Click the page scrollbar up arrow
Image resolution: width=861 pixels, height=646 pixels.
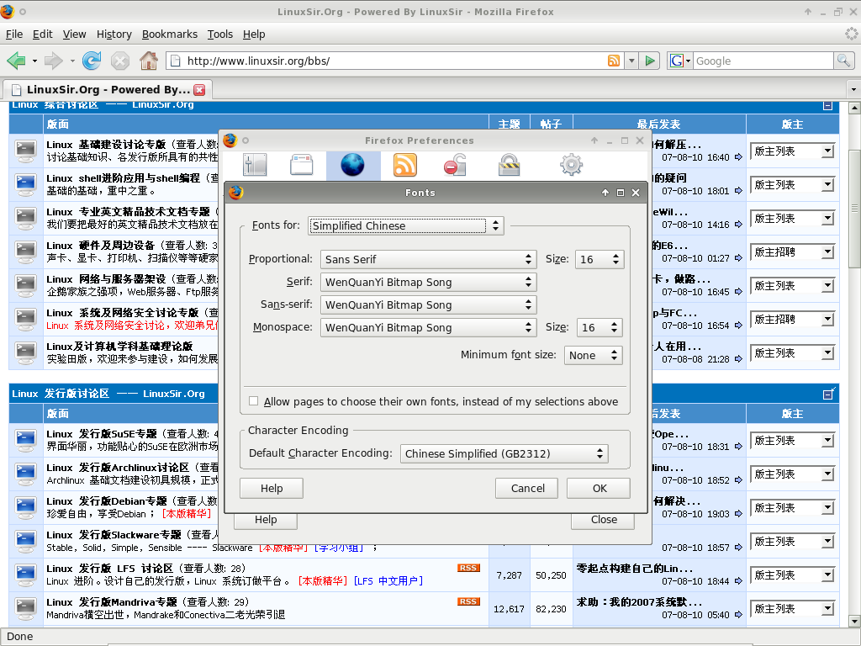tap(854, 108)
